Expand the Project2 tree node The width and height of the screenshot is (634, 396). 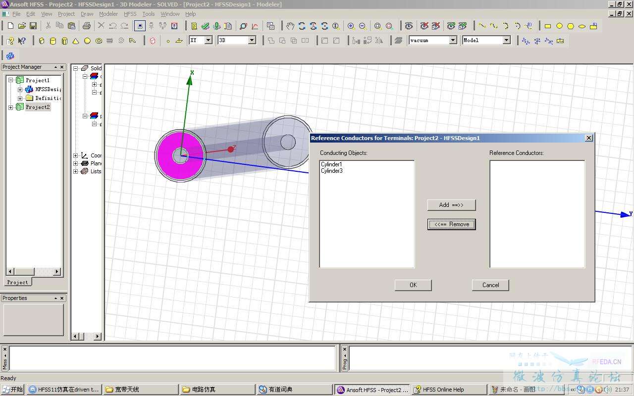pyautogui.click(x=11, y=107)
